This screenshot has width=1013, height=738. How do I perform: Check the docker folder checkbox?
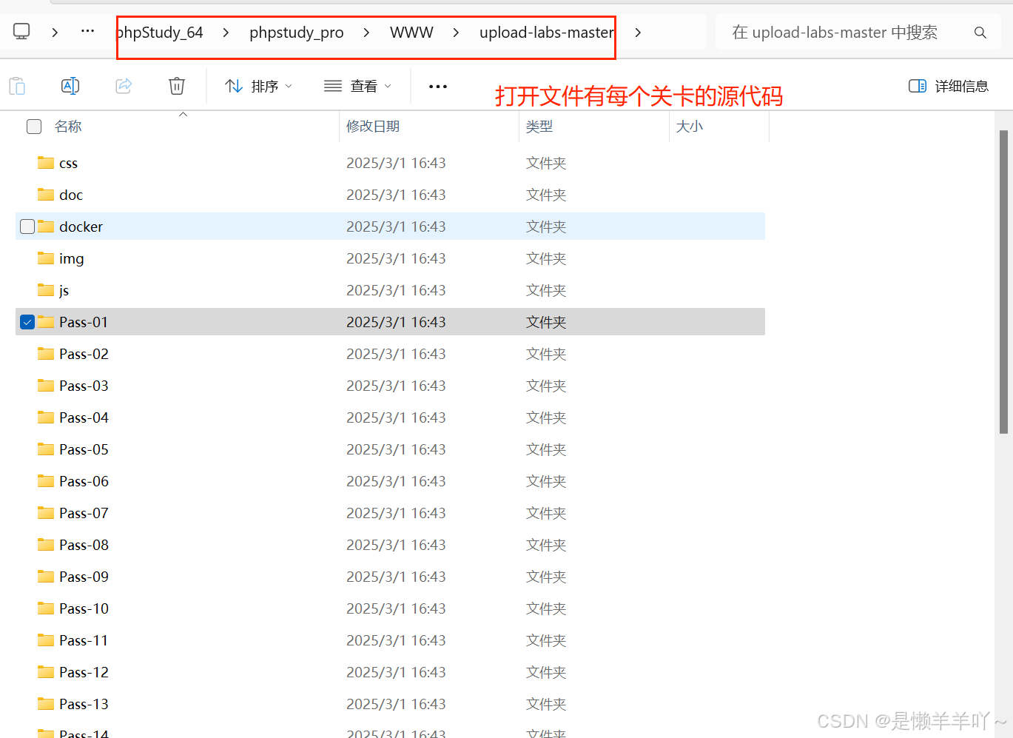[x=27, y=227]
